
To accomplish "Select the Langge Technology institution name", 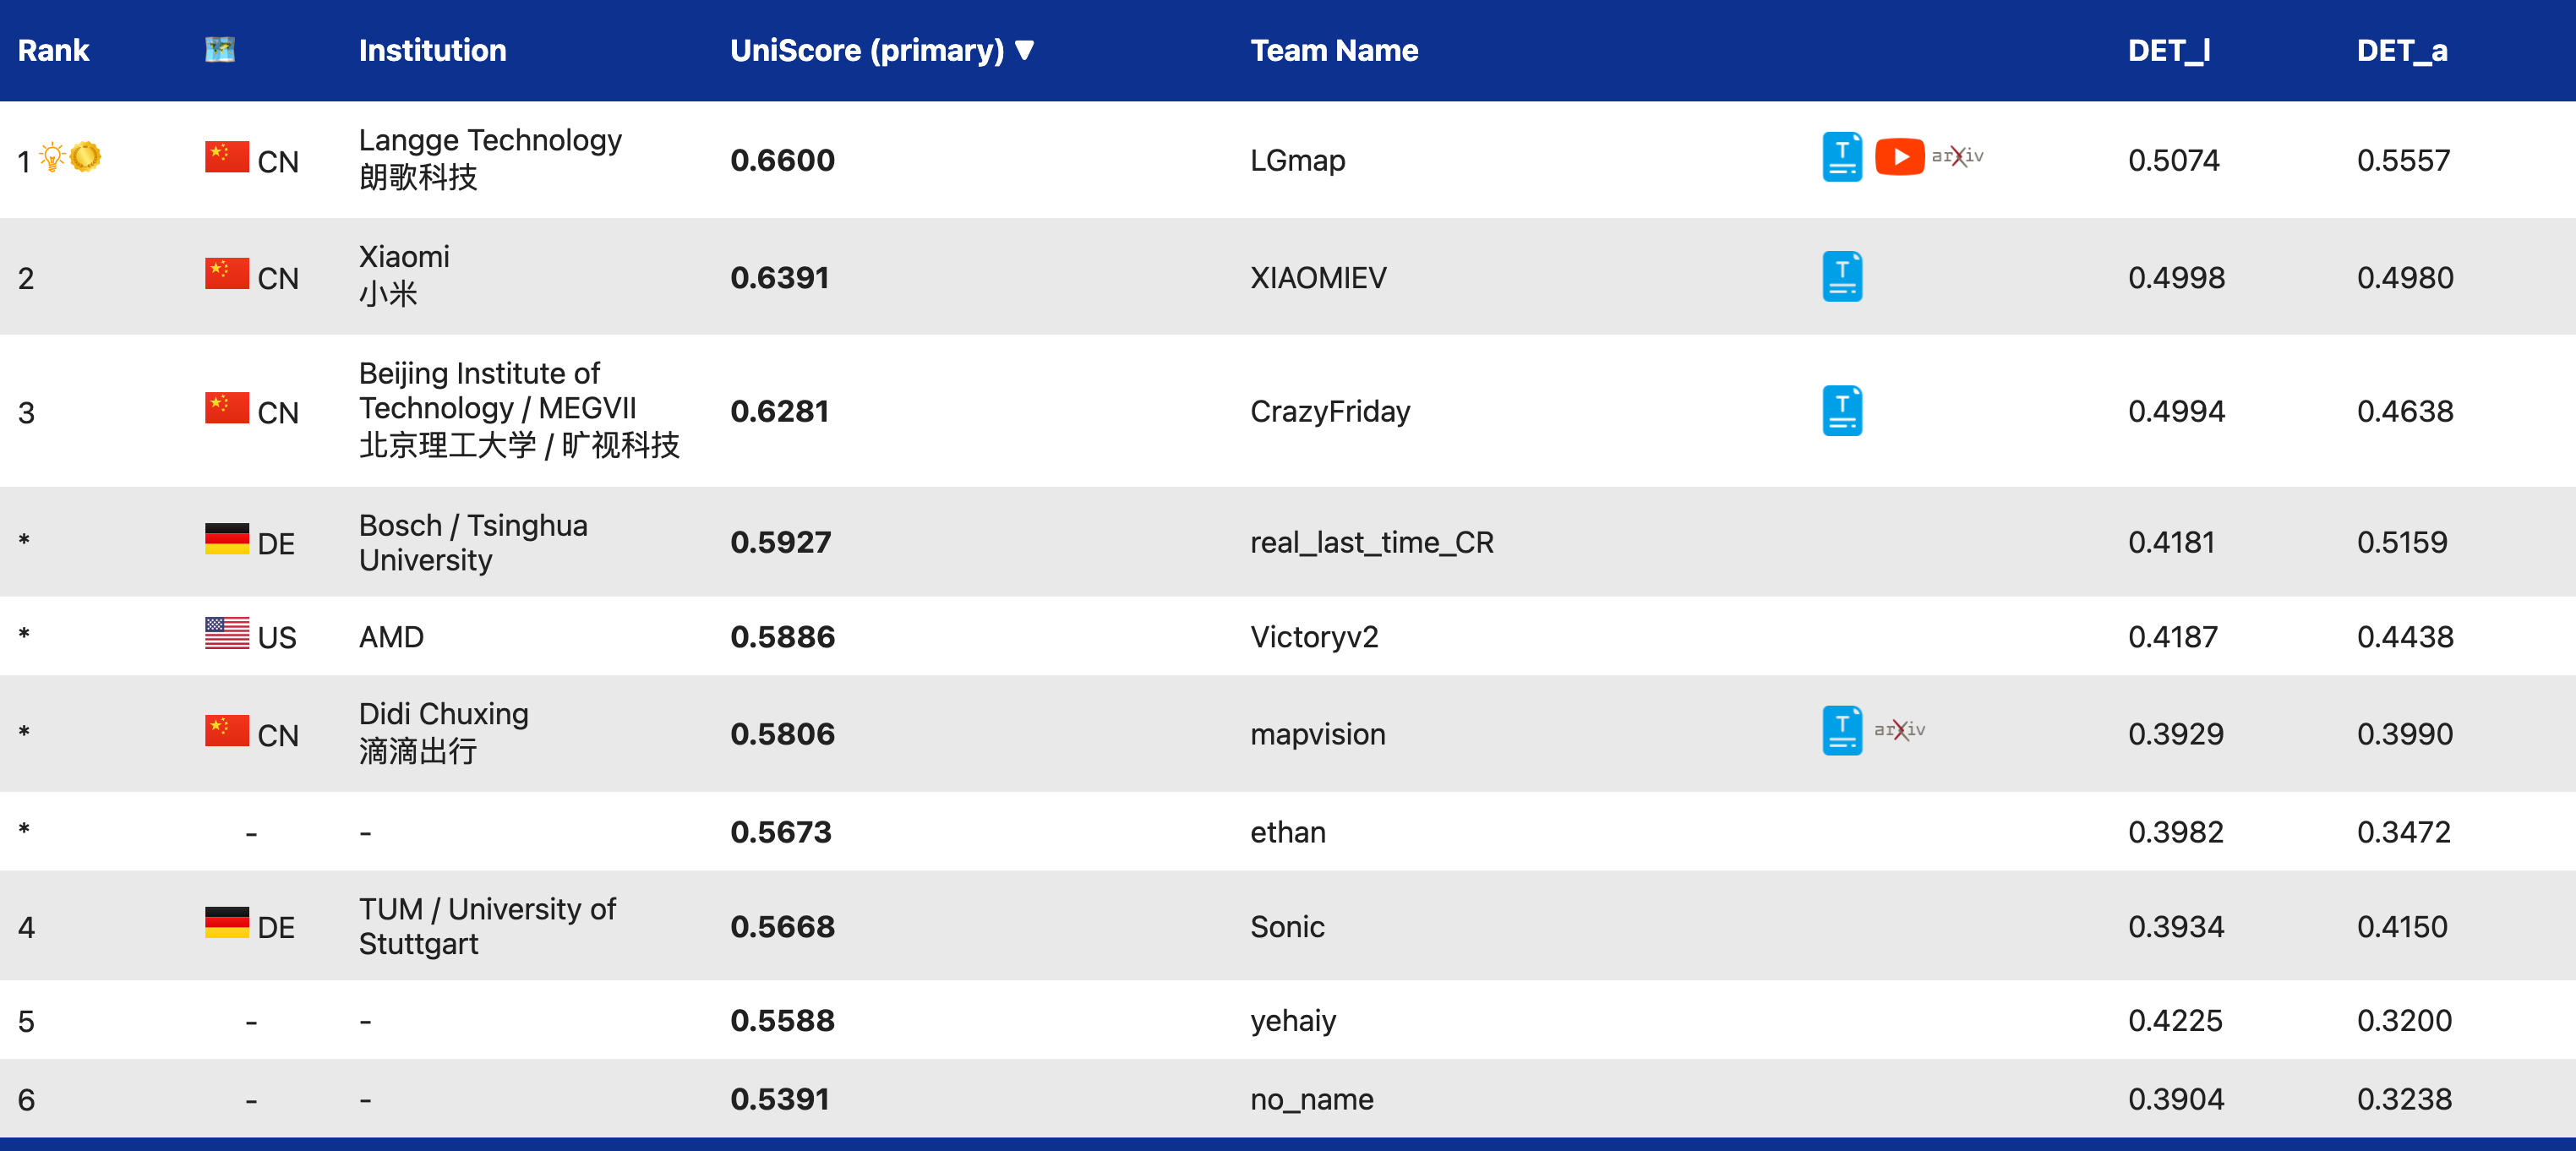I will click(490, 140).
